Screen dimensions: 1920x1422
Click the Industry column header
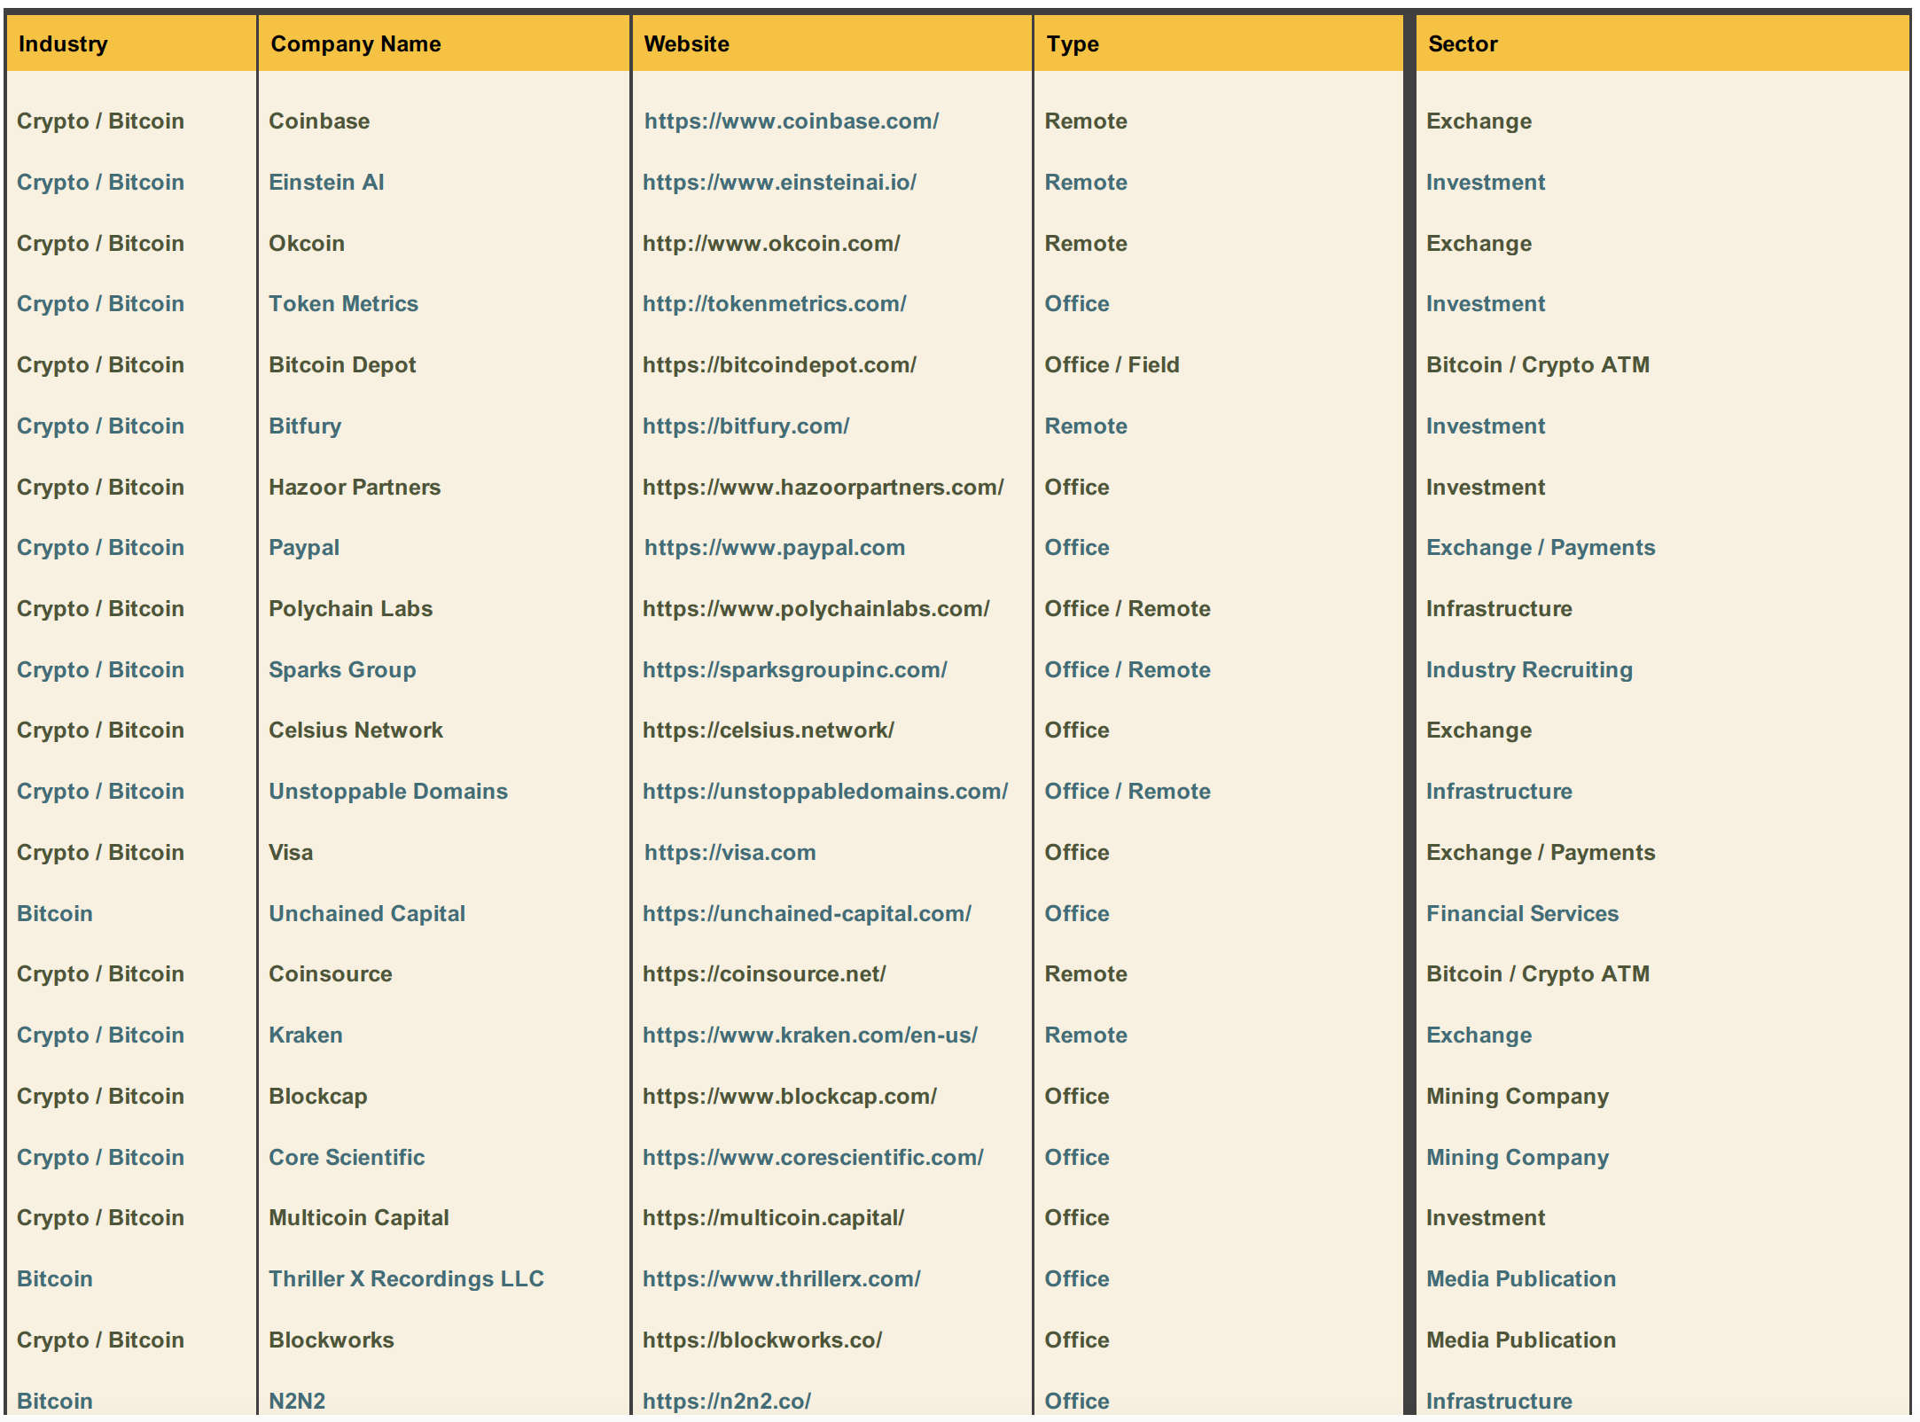coord(131,43)
